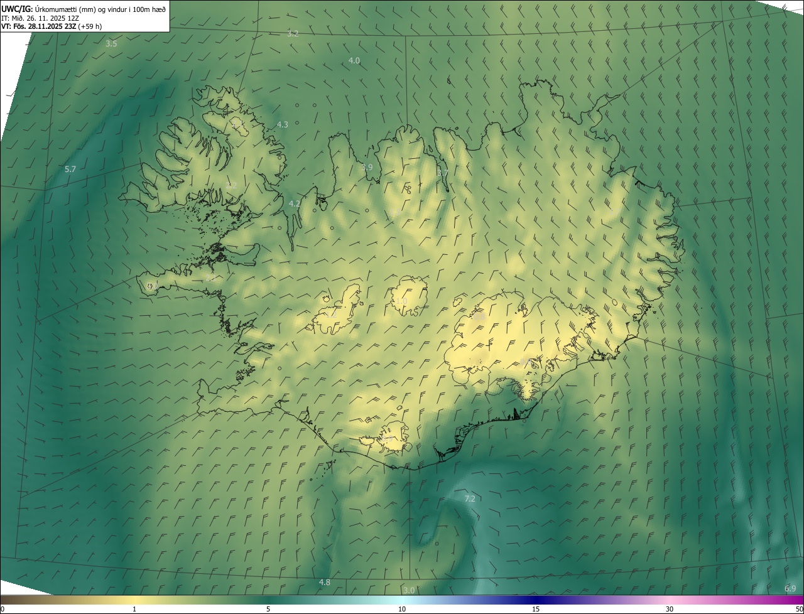Click the 4.8 value label on the map

[325, 583]
